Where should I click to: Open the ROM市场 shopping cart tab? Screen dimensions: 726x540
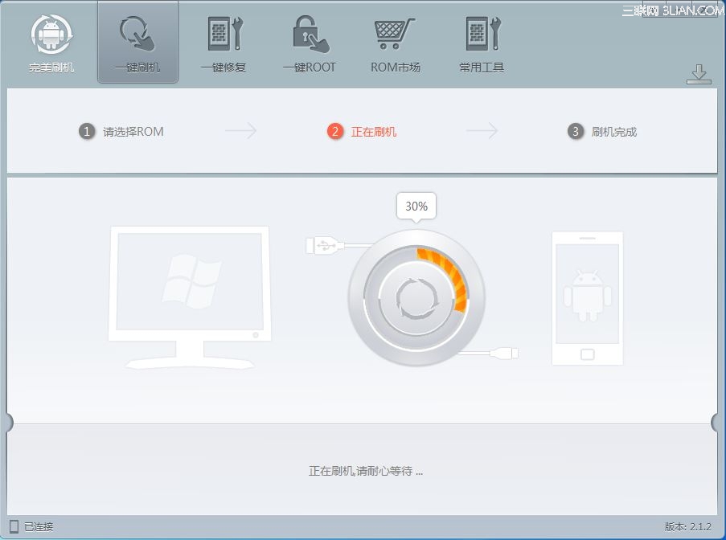point(395,44)
